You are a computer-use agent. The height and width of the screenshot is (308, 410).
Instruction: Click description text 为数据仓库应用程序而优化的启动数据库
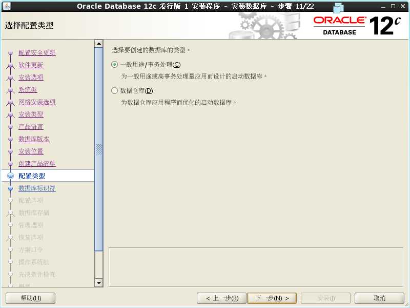click(x=178, y=102)
